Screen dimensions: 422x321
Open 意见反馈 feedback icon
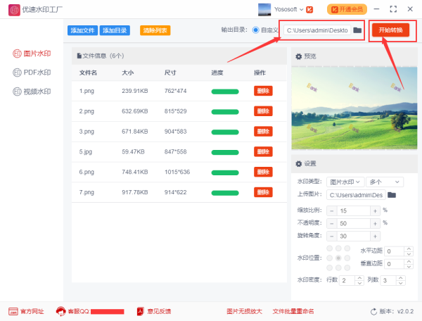coord(140,311)
